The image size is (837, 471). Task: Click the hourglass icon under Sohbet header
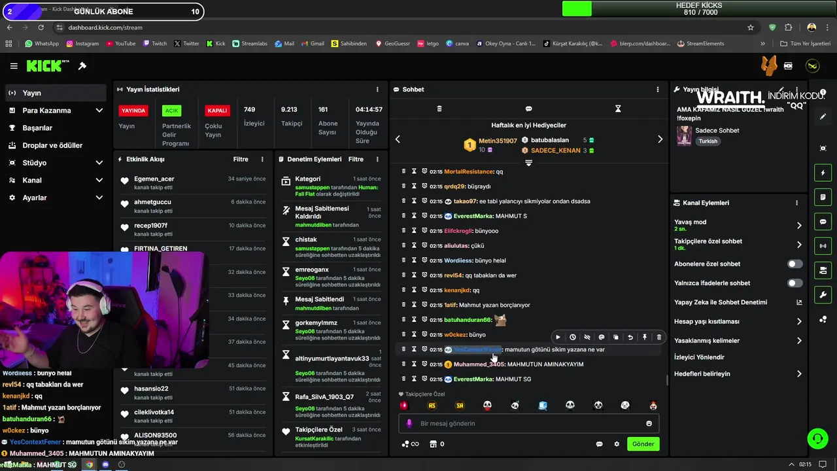[618, 109]
